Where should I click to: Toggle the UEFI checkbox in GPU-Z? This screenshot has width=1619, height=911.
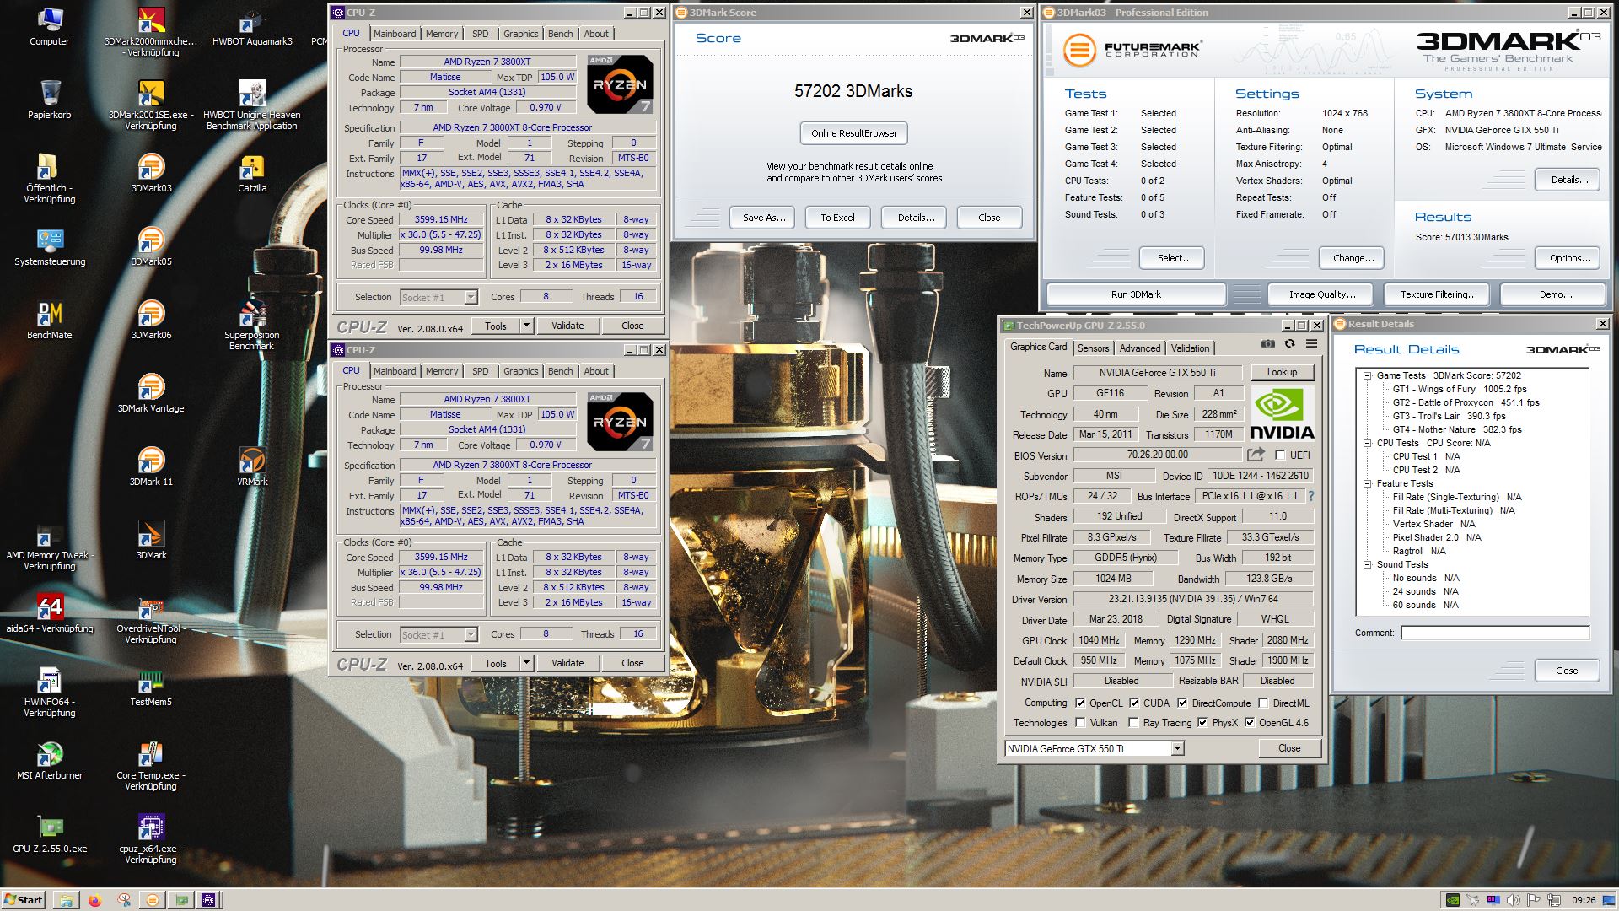coord(1280,455)
